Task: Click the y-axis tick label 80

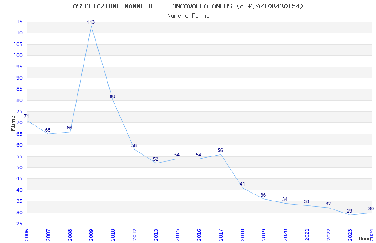Action: click(x=19, y=100)
